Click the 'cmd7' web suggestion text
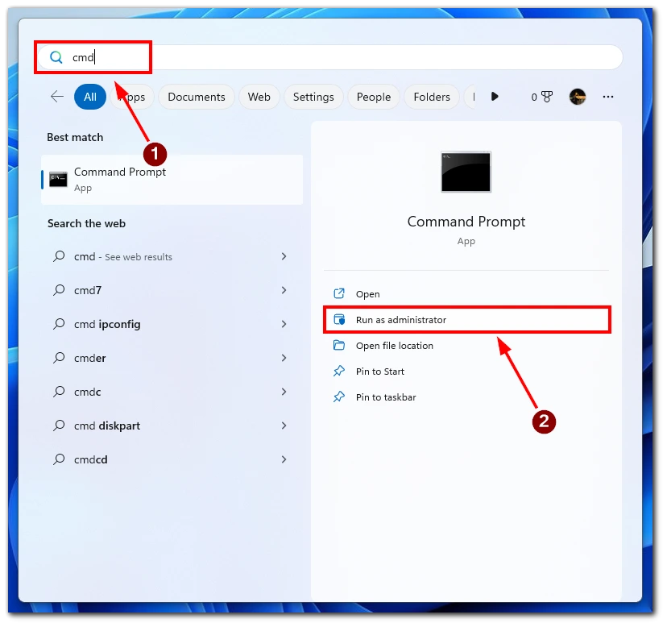Image resolution: width=667 pixels, height=627 pixels. [88, 290]
